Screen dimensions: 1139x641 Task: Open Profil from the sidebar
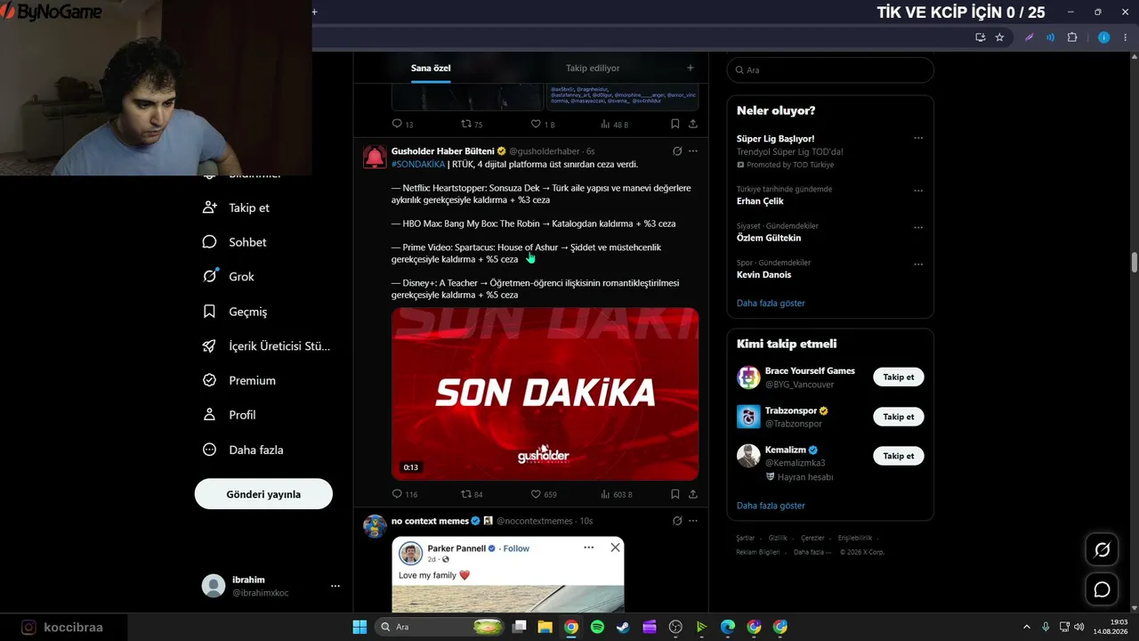[x=230, y=415]
